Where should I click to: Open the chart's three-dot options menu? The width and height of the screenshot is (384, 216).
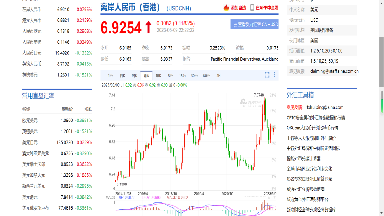273,75
